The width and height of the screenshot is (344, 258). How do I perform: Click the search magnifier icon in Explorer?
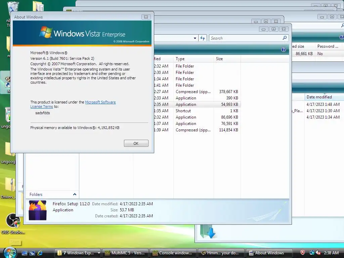pyautogui.click(x=285, y=38)
